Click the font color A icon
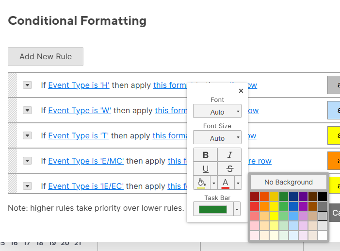The height and width of the screenshot is (251, 340). [x=225, y=183]
